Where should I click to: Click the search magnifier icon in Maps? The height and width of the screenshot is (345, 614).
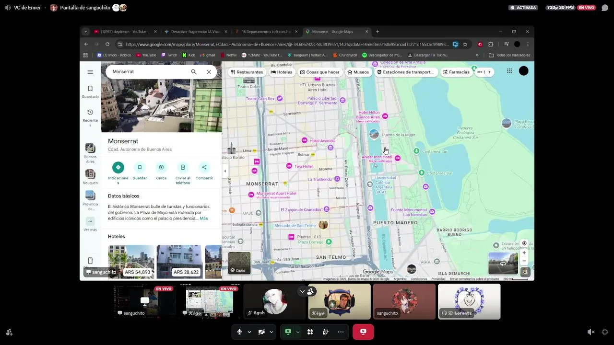coord(194,72)
